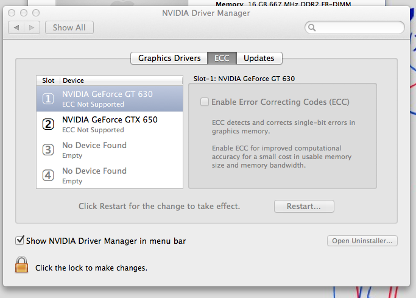
Task: Select the ECC tab
Action: click(x=222, y=58)
